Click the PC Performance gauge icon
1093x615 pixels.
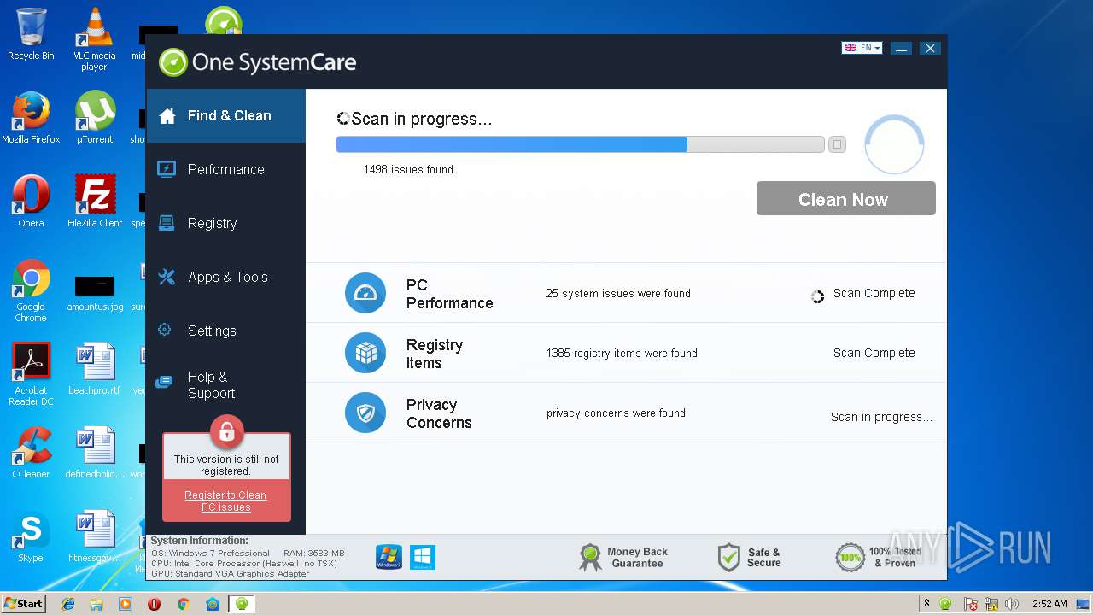point(365,293)
